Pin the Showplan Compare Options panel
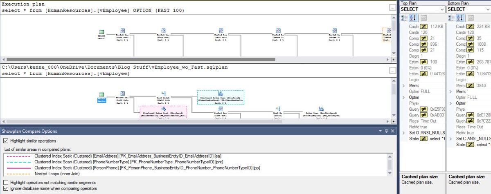This screenshot has height=194, width=491. [386, 131]
